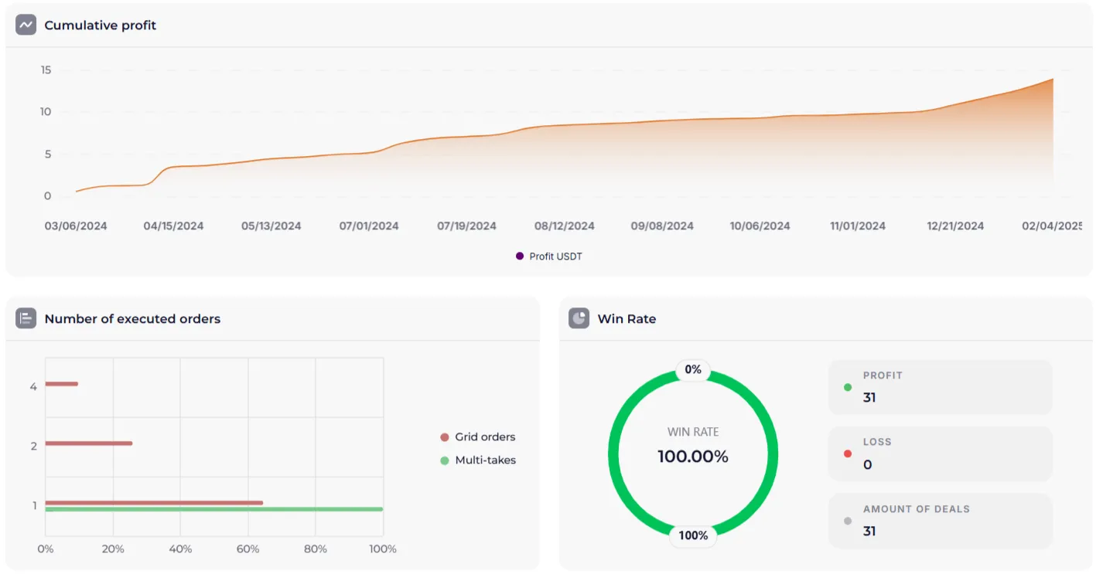The image size is (1096, 574).
Task: Select the LOSS 0 stat card
Action: pyautogui.click(x=940, y=454)
